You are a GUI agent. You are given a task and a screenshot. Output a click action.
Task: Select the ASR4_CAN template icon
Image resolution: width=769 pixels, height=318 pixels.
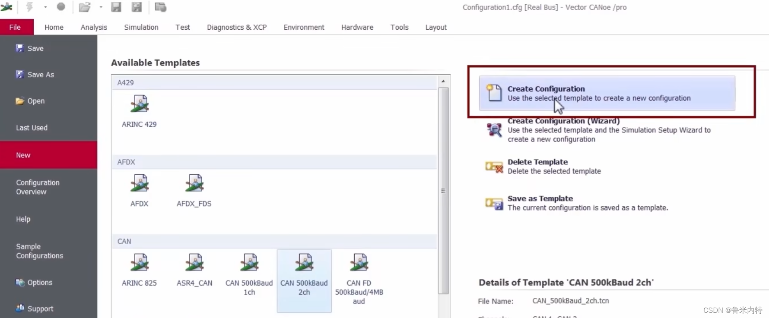pos(194,263)
